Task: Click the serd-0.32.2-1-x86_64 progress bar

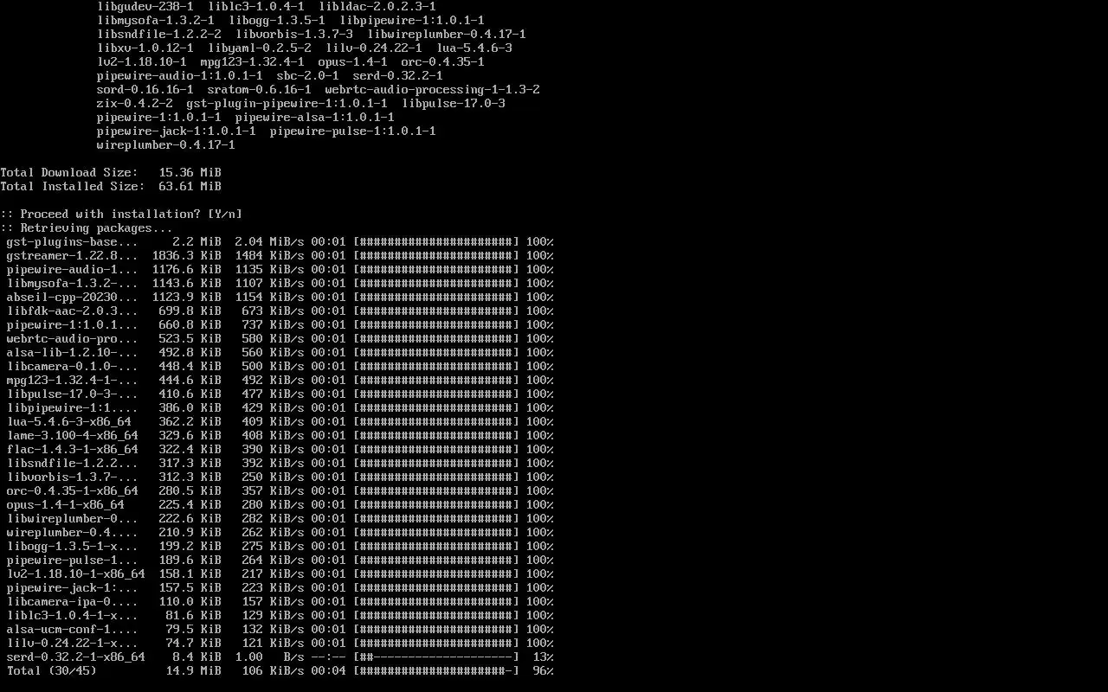Action: 436,657
